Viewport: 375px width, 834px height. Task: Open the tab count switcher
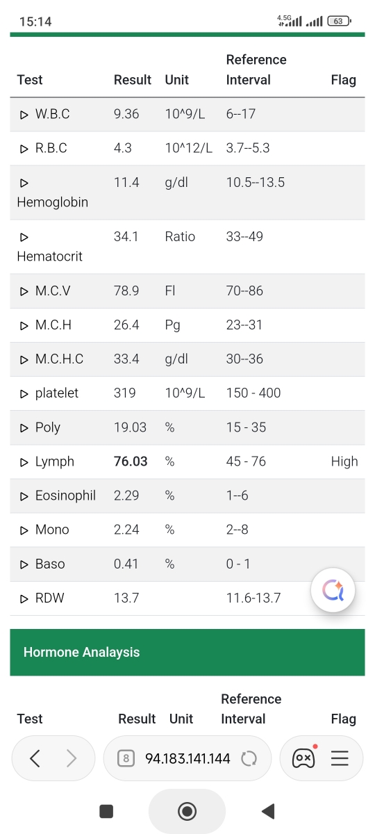click(125, 758)
